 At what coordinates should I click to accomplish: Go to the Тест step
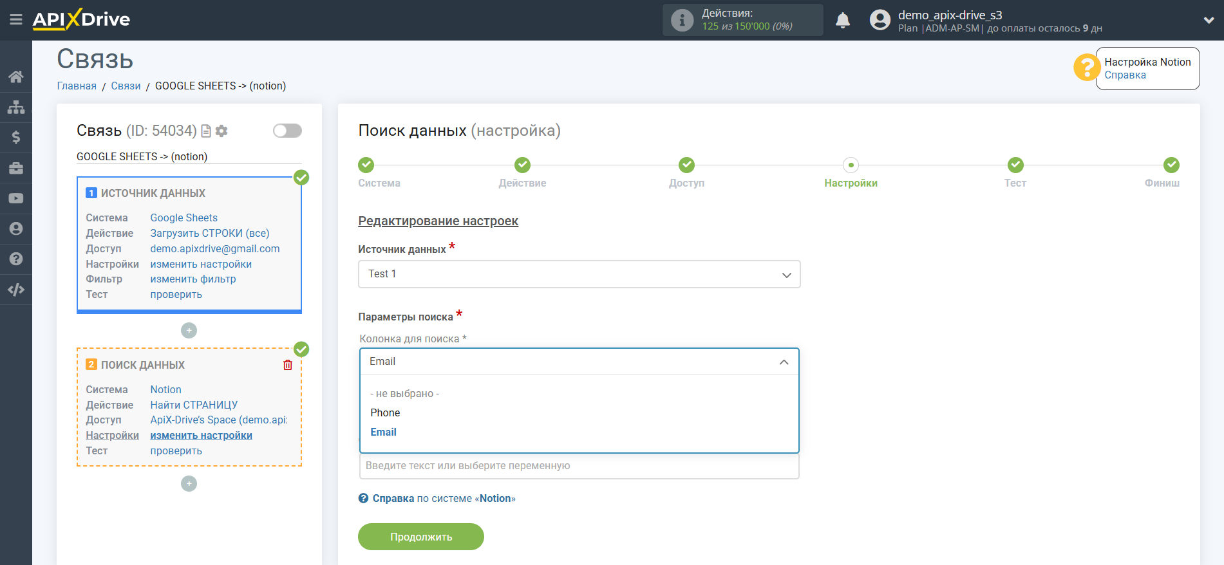[1015, 165]
